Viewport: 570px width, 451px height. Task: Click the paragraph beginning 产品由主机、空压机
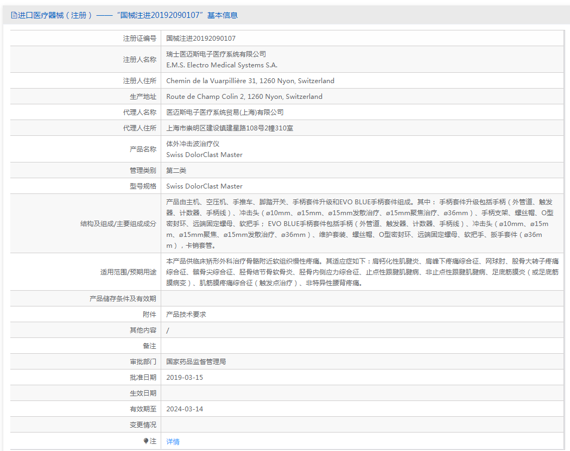click(359, 223)
